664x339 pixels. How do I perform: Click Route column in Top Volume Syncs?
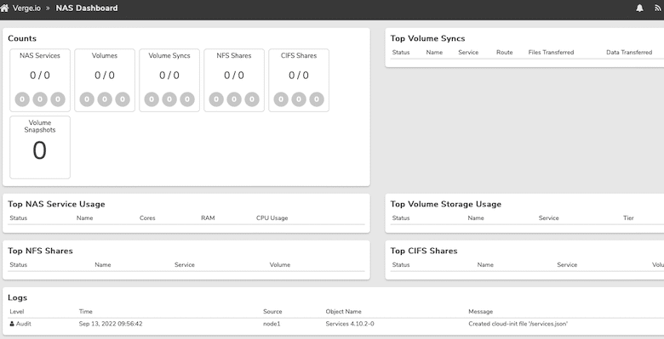tap(504, 53)
